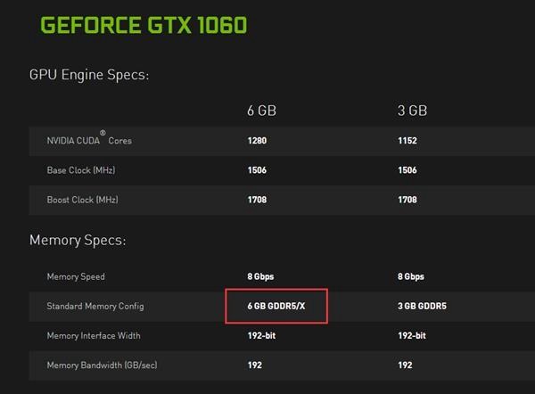This screenshot has height=394, width=535.
Task: Click the Standard Memory Config label
Action: point(95,307)
